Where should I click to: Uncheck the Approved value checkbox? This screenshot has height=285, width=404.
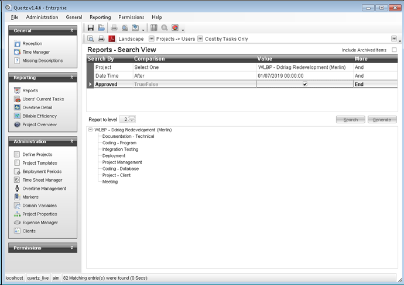point(304,85)
